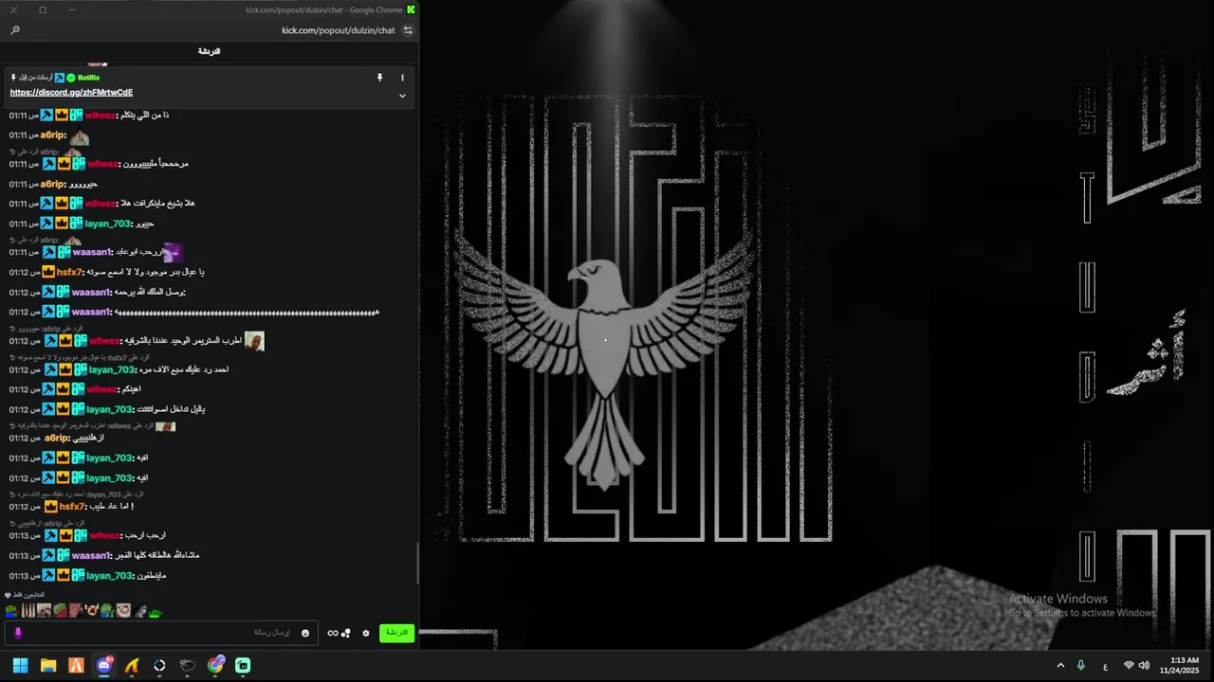Click the purple microphone icon in chat input
Screen dimensions: 1214x682
tap(18, 633)
